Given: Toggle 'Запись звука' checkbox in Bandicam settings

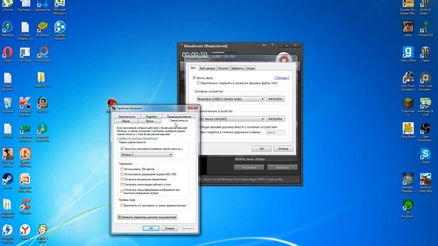Looking at the screenshot, I should (194, 78).
